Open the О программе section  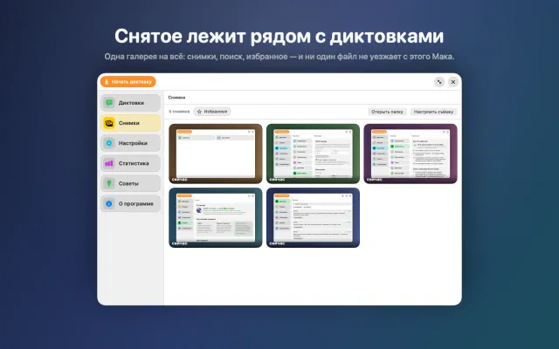click(x=130, y=203)
